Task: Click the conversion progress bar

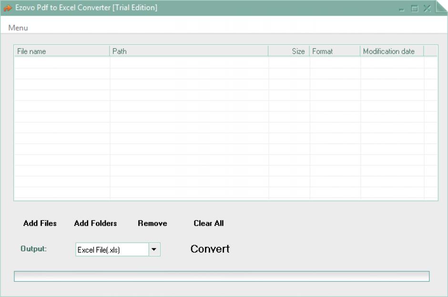Action: [222, 276]
